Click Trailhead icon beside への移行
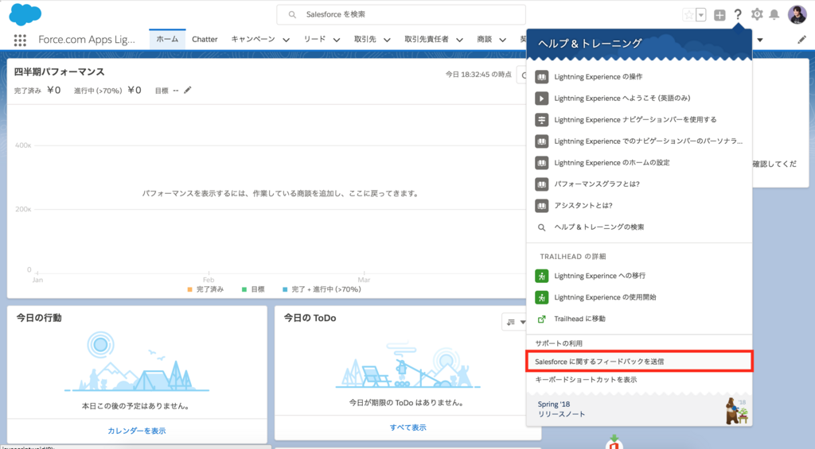815x449 pixels. pos(541,276)
